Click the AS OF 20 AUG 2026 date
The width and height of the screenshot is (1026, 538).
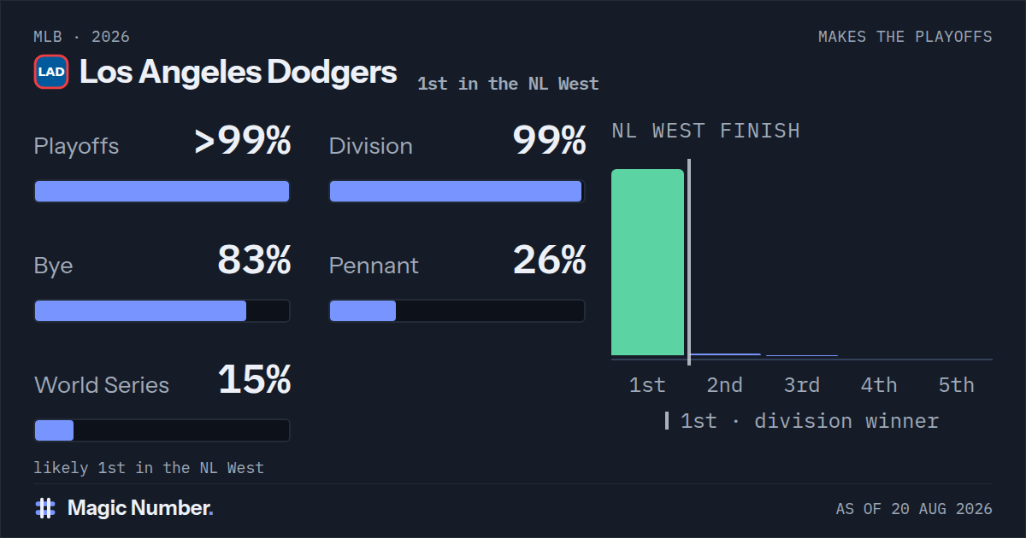click(914, 509)
